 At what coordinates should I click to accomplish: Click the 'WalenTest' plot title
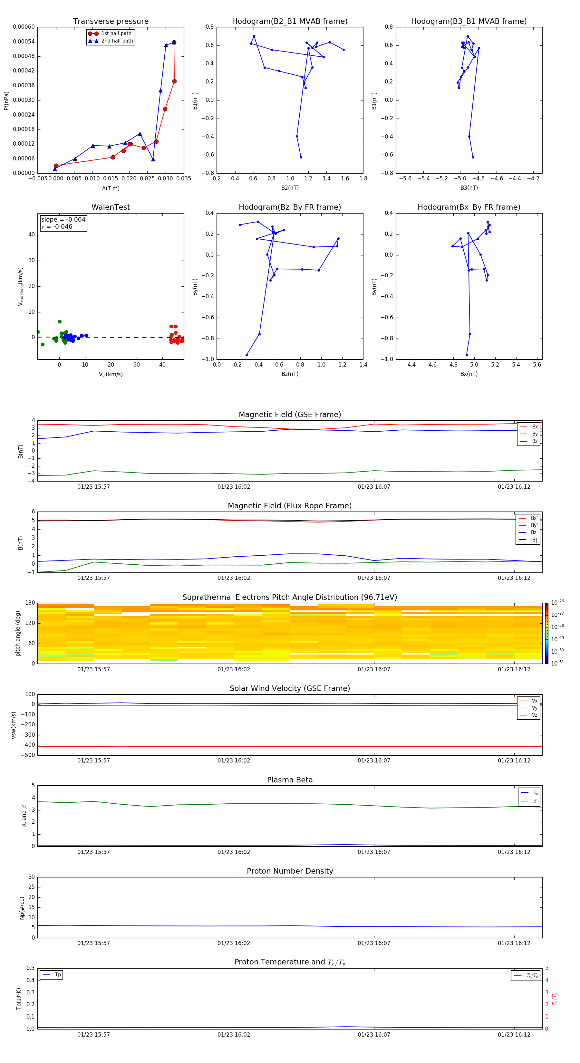click(x=111, y=207)
